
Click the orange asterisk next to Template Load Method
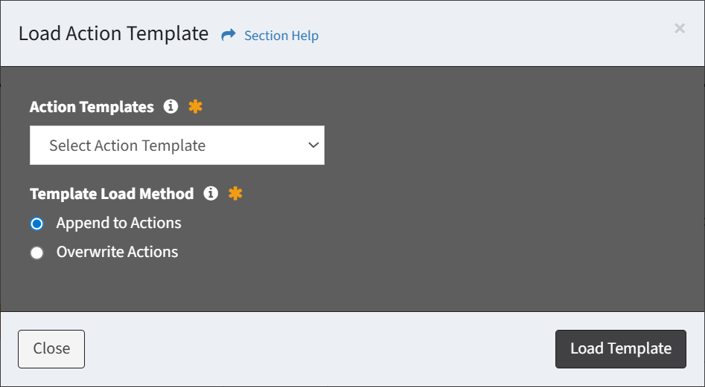pyautogui.click(x=235, y=194)
